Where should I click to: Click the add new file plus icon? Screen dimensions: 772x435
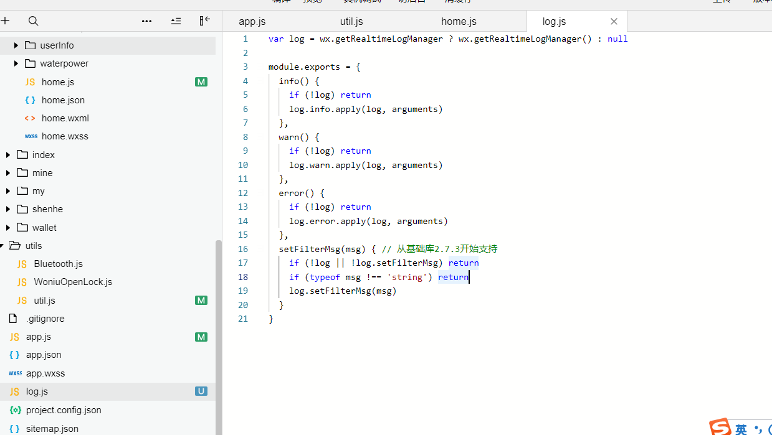tap(6, 21)
